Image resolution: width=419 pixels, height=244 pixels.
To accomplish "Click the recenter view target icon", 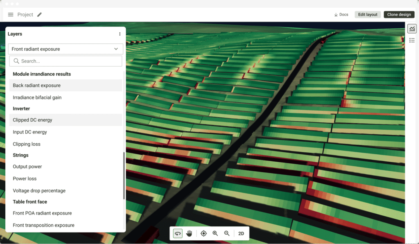I will tap(204, 233).
